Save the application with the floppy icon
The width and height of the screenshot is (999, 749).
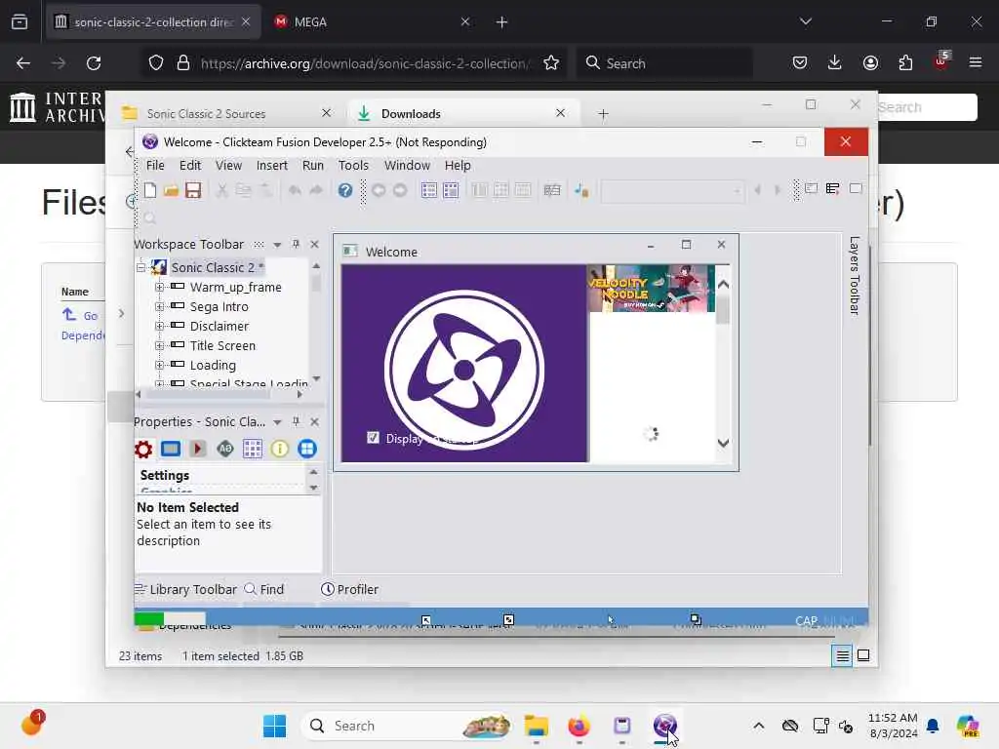tap(193, 190)
